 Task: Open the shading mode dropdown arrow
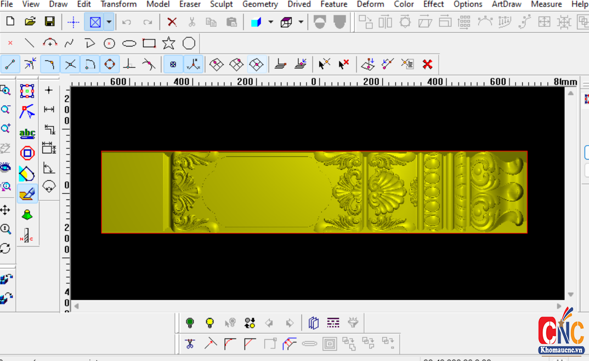[x=270, y=22]
